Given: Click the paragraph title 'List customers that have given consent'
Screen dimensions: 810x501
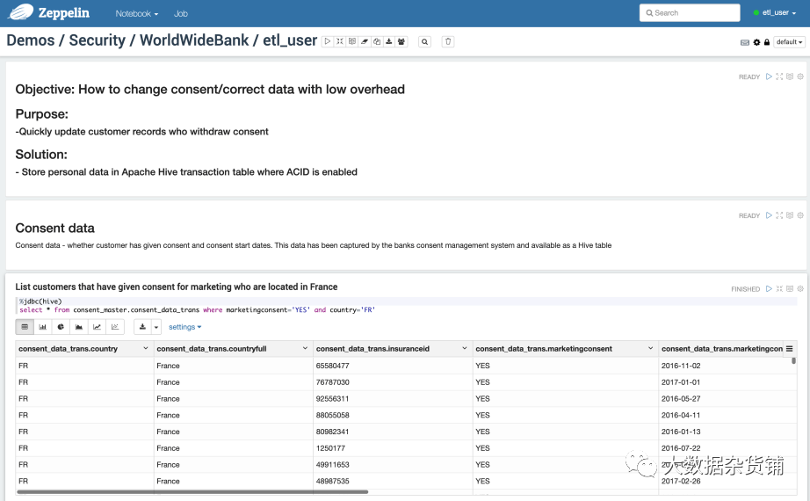Looking at the screenshot, I should [177, 287].
